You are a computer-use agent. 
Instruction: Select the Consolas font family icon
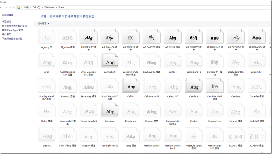tap(110, 110)
